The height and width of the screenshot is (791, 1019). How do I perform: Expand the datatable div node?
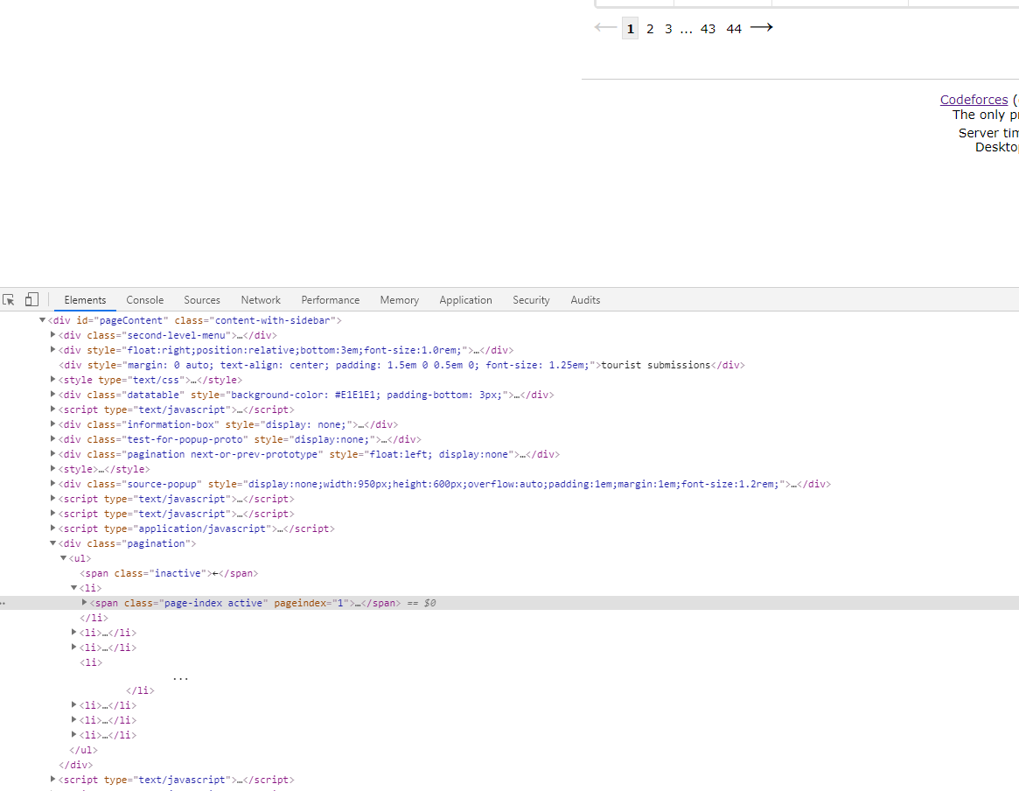click(52, 395)
